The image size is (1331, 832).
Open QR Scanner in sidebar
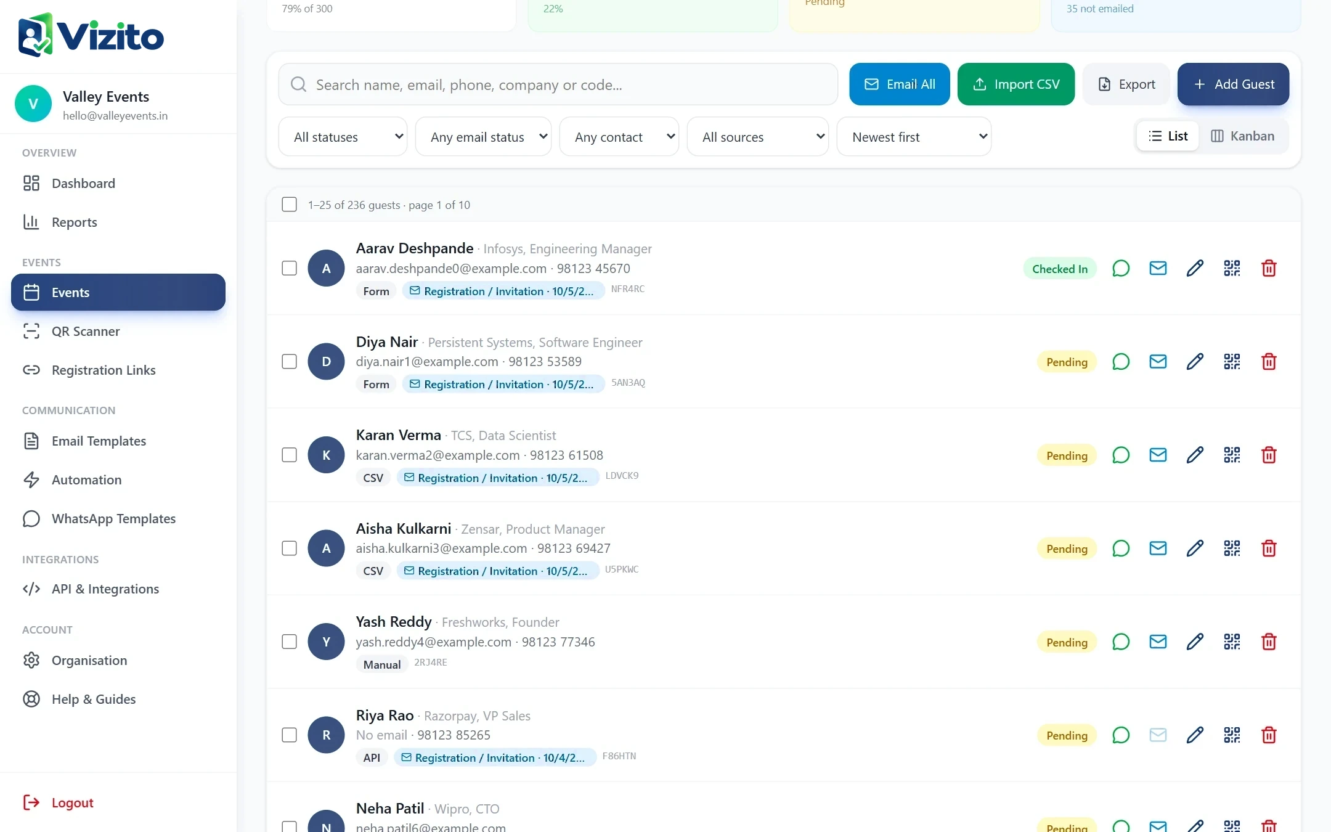pyautogui.click(x=118, y=332)
